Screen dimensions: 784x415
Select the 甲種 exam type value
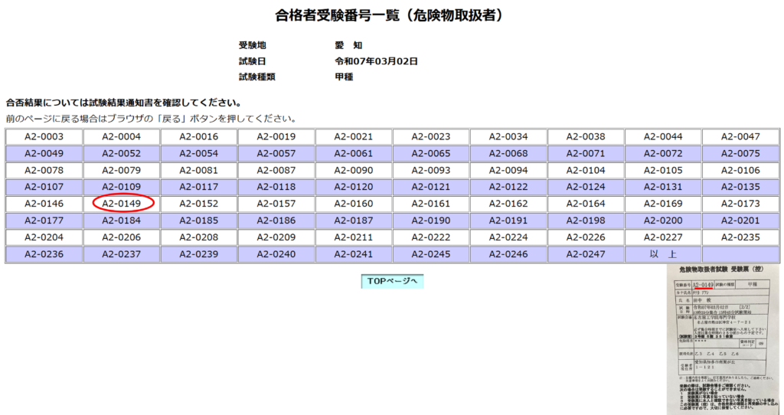[344, 77]
